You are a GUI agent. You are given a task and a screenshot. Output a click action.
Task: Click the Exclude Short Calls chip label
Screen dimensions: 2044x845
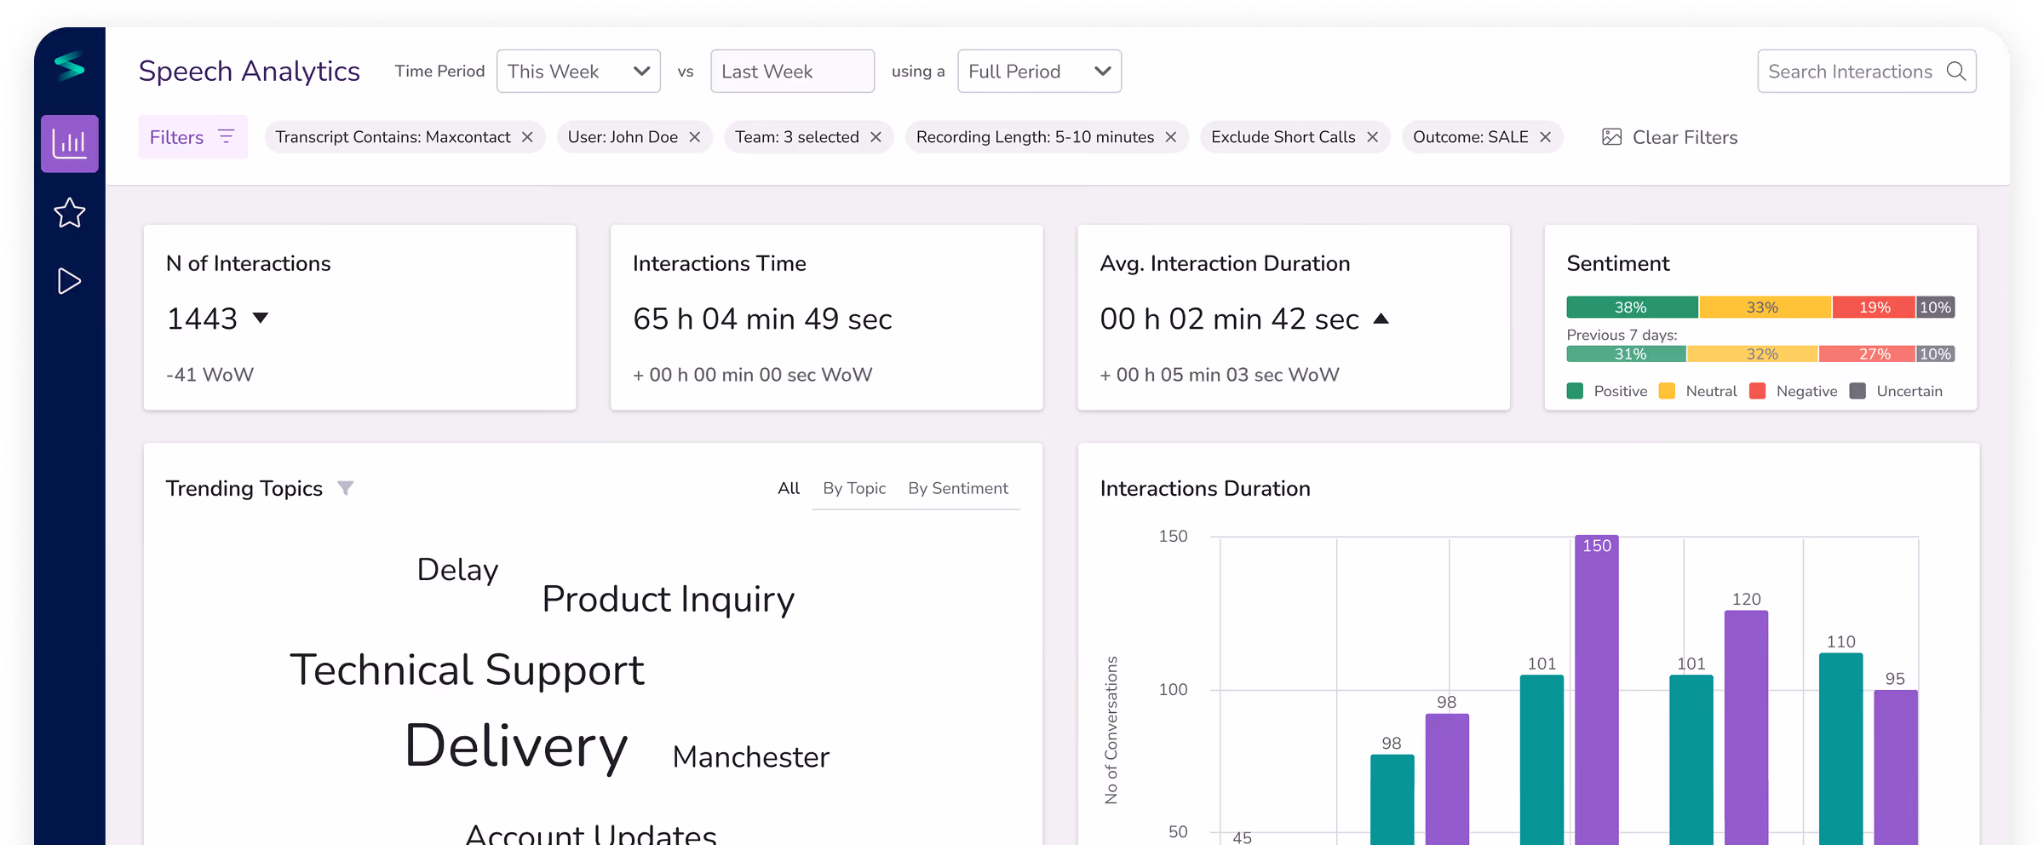coord(1283,137)
